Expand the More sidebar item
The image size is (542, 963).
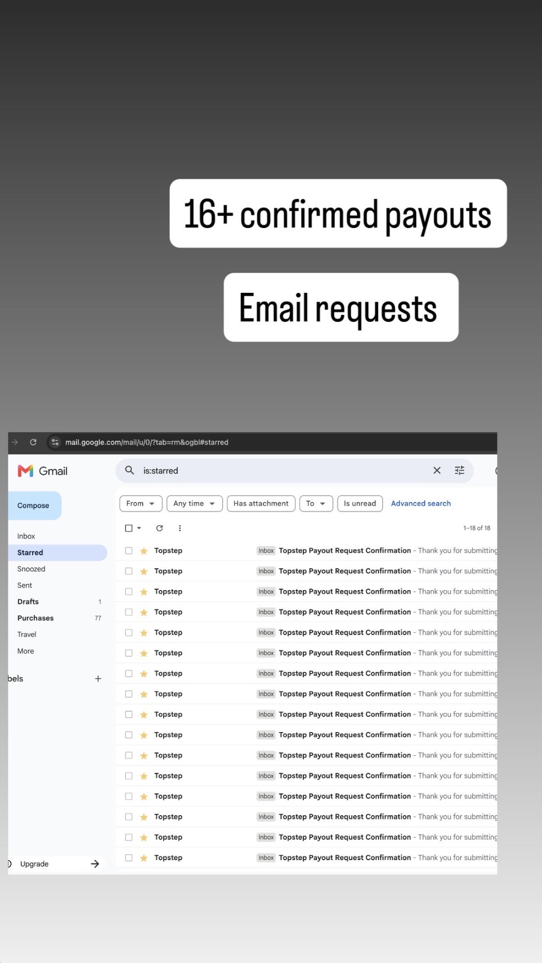coord(26,651)
